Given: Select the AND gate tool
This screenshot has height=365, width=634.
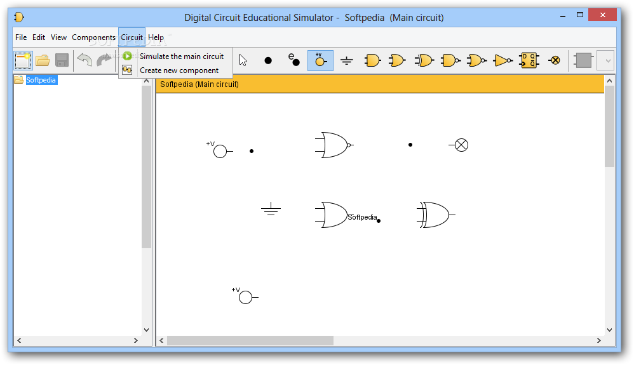Looking at the screenshot, I should [x=372, y=61].
